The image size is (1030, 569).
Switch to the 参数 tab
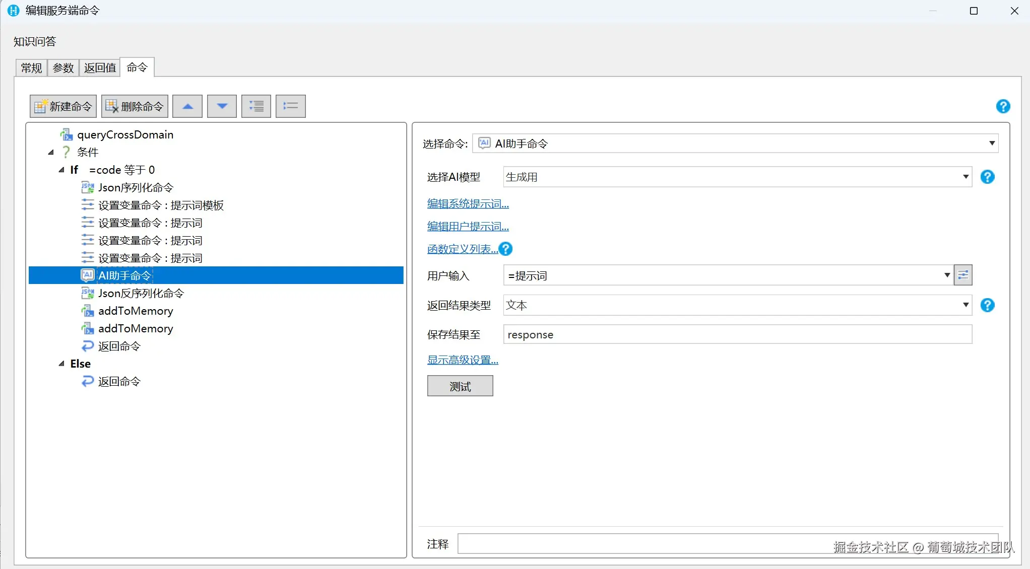(x=63, y=68)
